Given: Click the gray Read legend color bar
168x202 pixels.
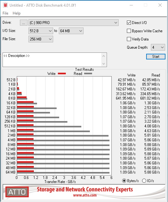Looking at the screenshot, I should (88, 74).
